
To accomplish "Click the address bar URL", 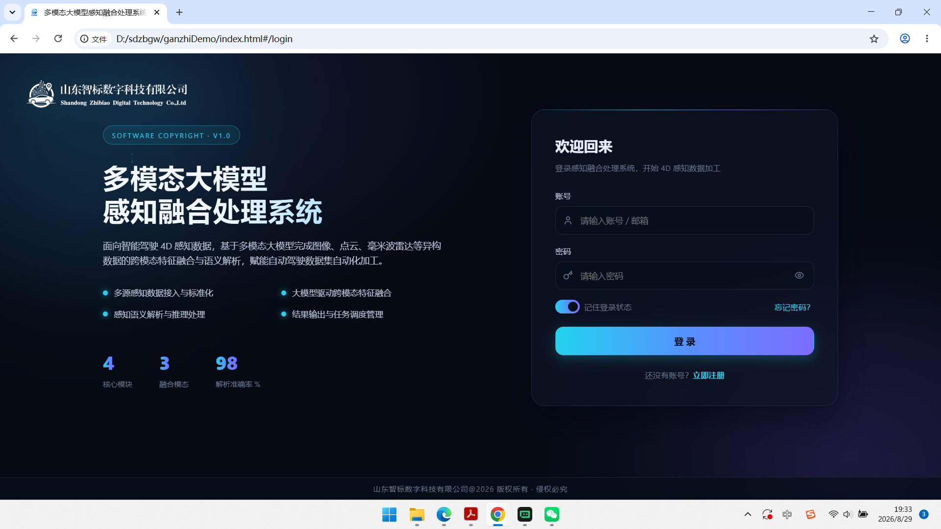I will coord(204,39).
